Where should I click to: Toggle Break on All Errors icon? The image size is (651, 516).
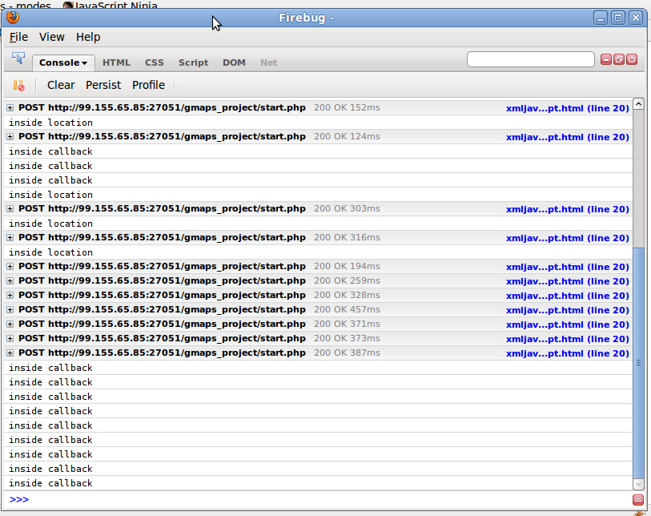click(x=18, y=85)
